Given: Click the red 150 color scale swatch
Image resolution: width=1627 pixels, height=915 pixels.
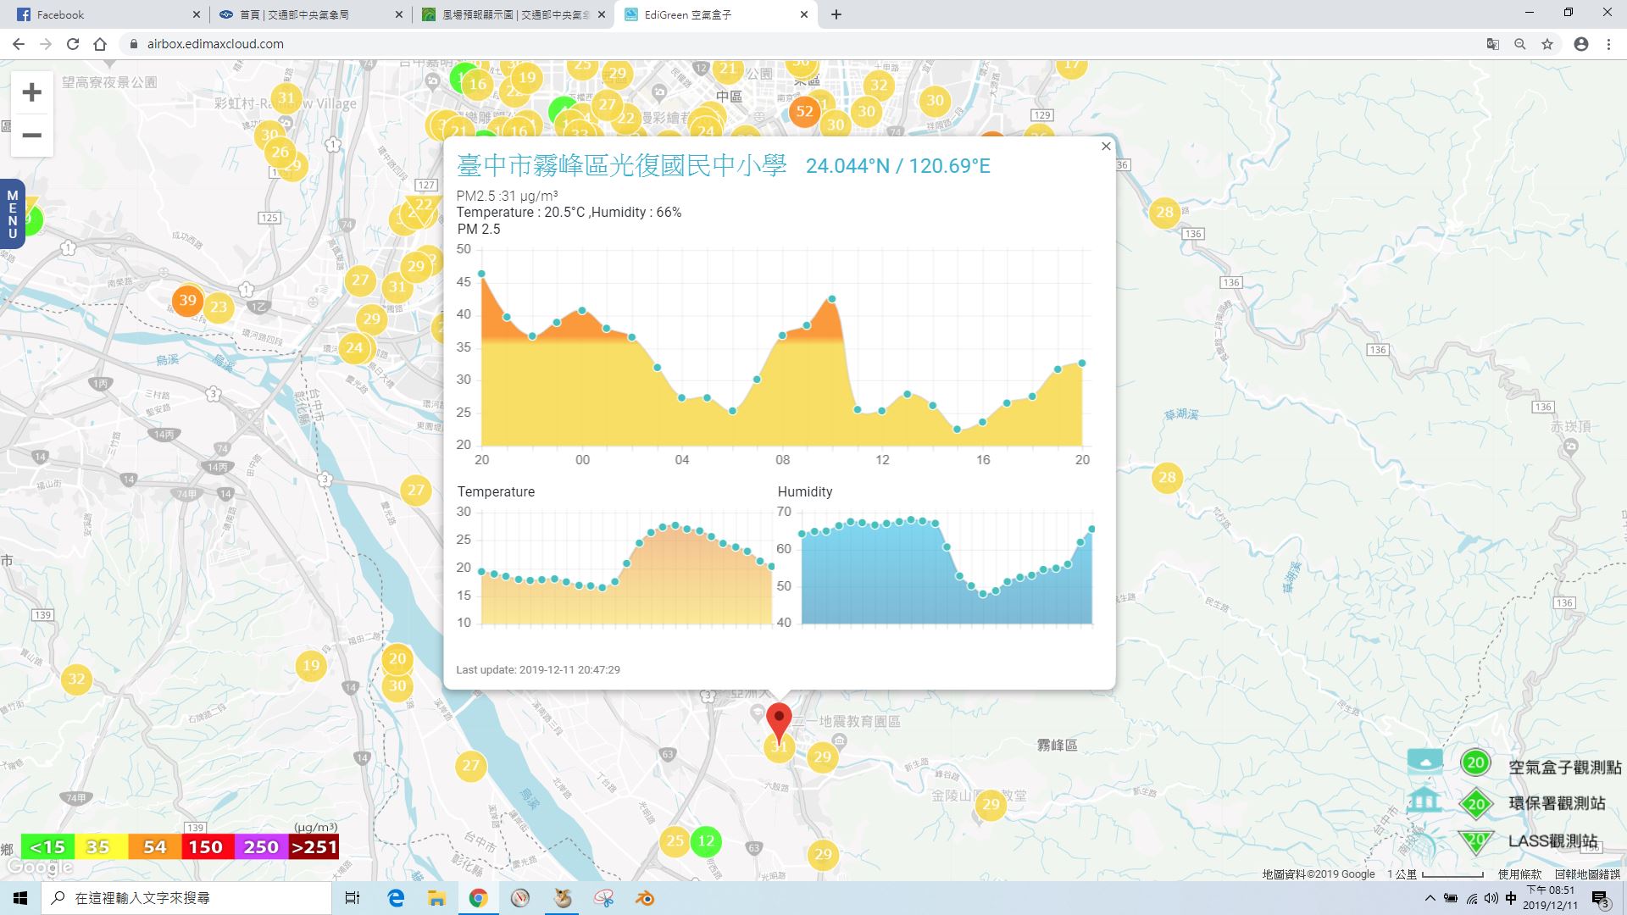Looking at the screenshot, I should pos(206,846).
